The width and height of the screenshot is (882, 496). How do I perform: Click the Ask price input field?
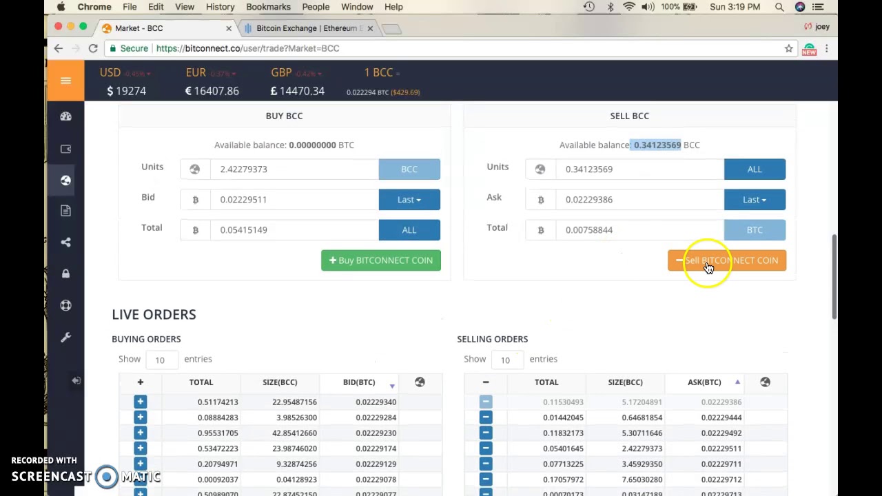coord(639,200)
